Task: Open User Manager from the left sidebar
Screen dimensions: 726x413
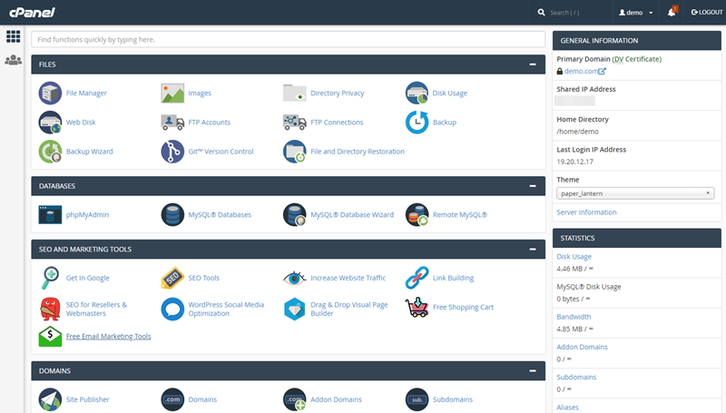Action: (x=13, y=60)
